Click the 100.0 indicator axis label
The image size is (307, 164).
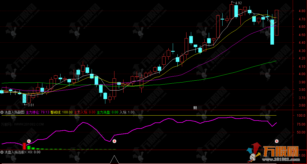301,116
